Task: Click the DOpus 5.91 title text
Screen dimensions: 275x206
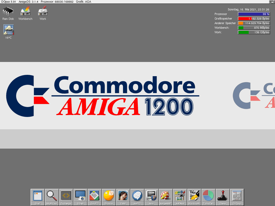Action: (x=9, y=2)
